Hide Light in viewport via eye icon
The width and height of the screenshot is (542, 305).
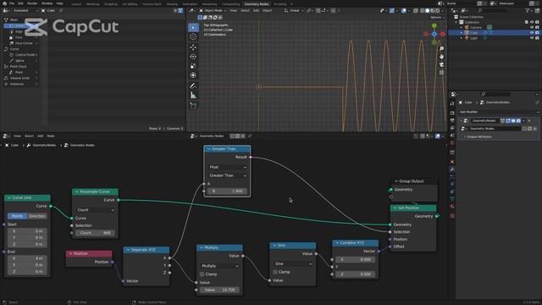tap(532, 38)
